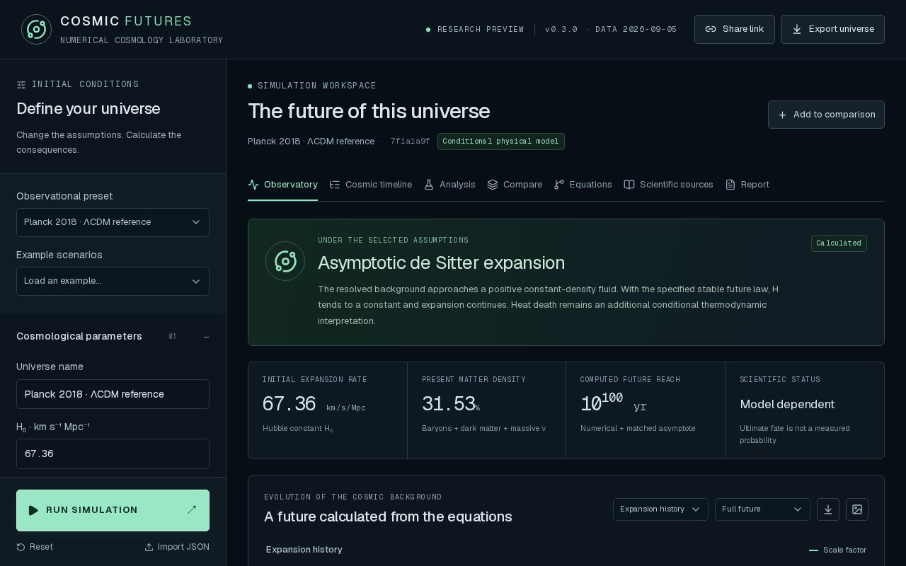Click the Cosmic Futures logo icon
Image resolution: width=906 pixels, height=566 pixels.
coord(36,29)
